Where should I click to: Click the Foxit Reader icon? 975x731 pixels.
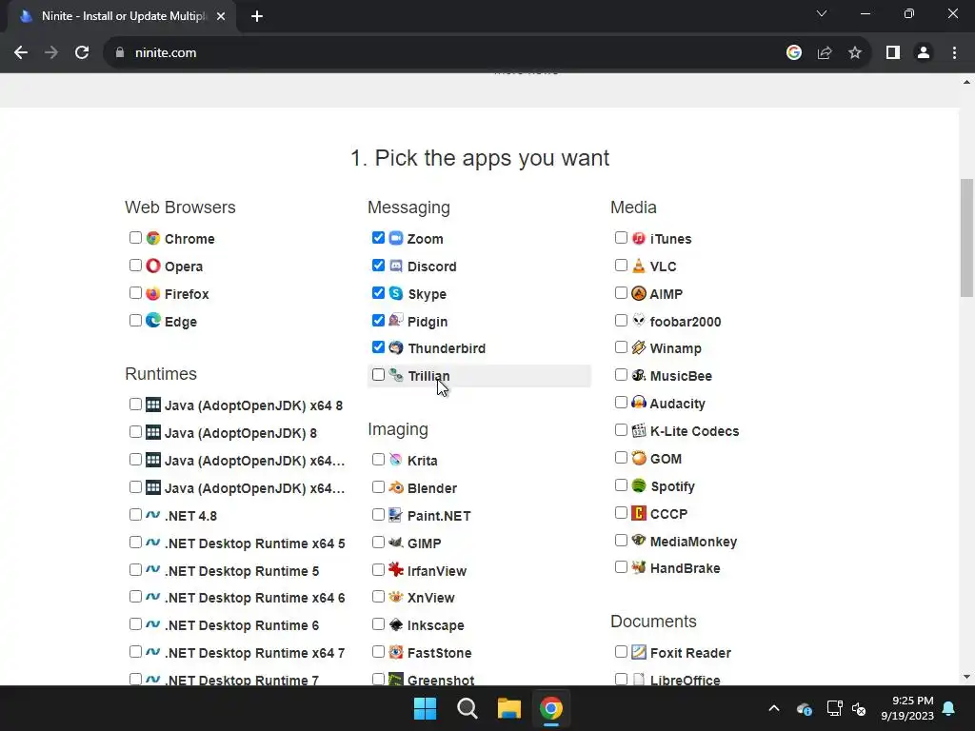click(639, 652)
